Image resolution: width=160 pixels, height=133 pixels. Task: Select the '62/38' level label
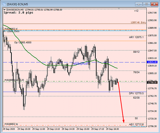click(136, 98)
